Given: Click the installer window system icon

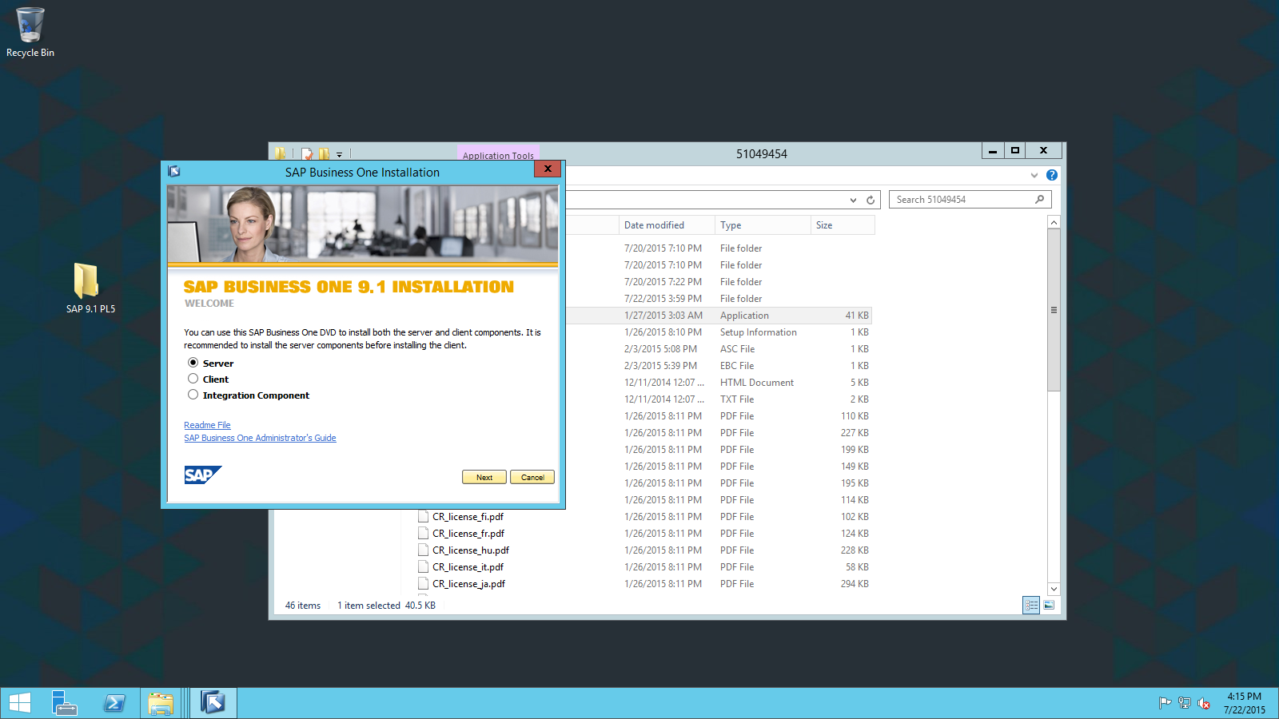Looking at the screenshot, I should click(x=174, y=171).
